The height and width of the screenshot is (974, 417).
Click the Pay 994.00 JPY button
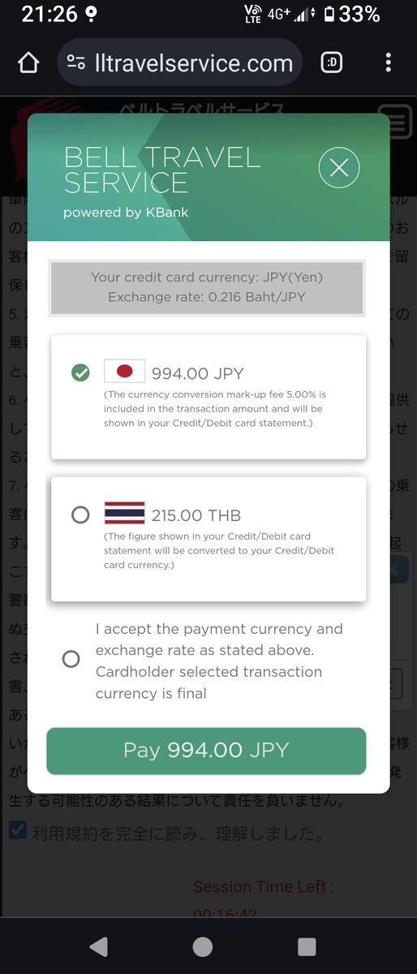206,751
